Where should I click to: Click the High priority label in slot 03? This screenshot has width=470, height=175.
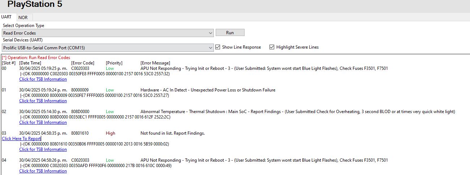111,133
